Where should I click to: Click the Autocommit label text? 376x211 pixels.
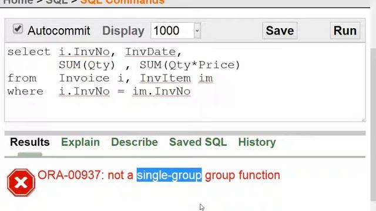pos(59,30)
